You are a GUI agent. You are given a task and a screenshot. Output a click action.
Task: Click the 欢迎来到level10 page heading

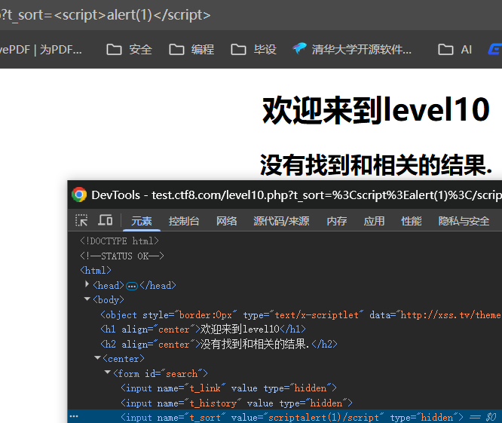(376, 110)
